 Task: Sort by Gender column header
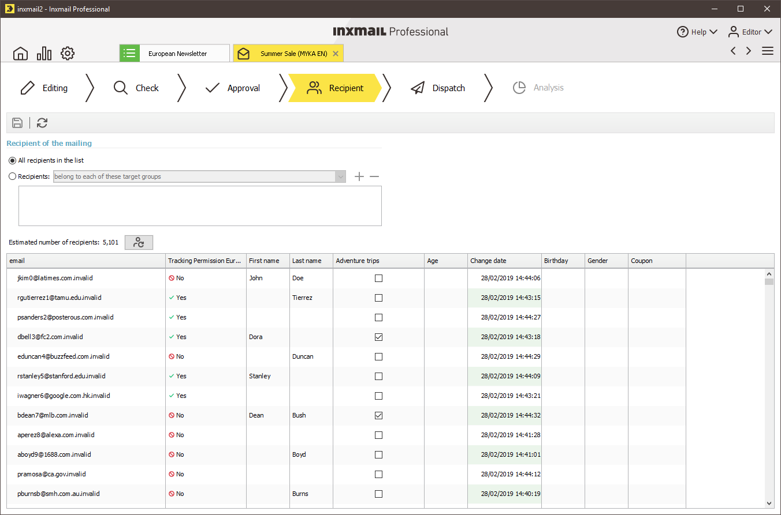pyautogui.click(x=607, y=261)
